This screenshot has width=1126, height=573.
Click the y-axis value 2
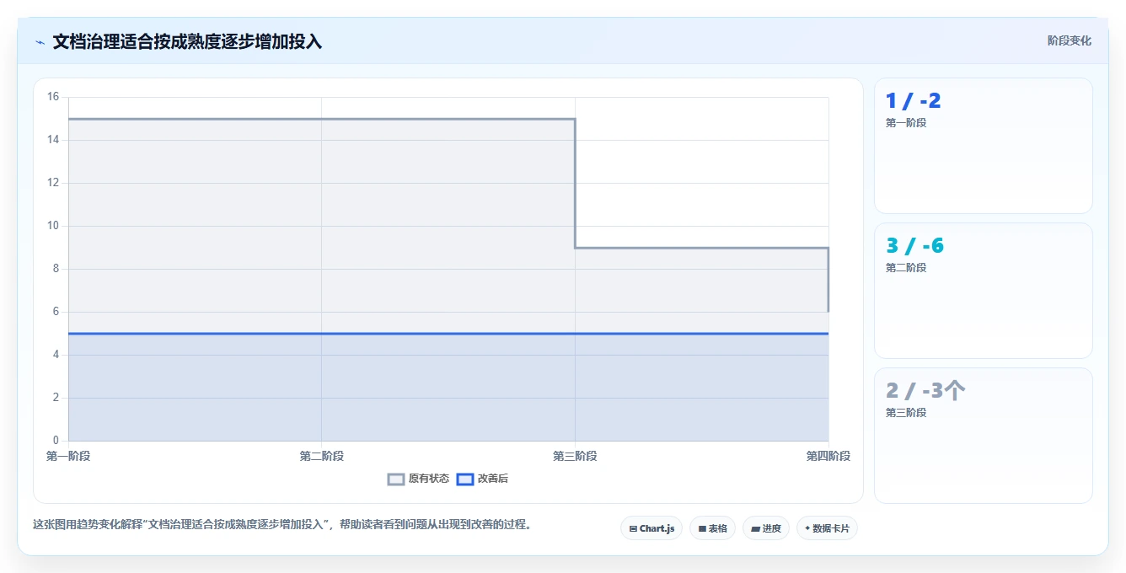click(56, 398)
